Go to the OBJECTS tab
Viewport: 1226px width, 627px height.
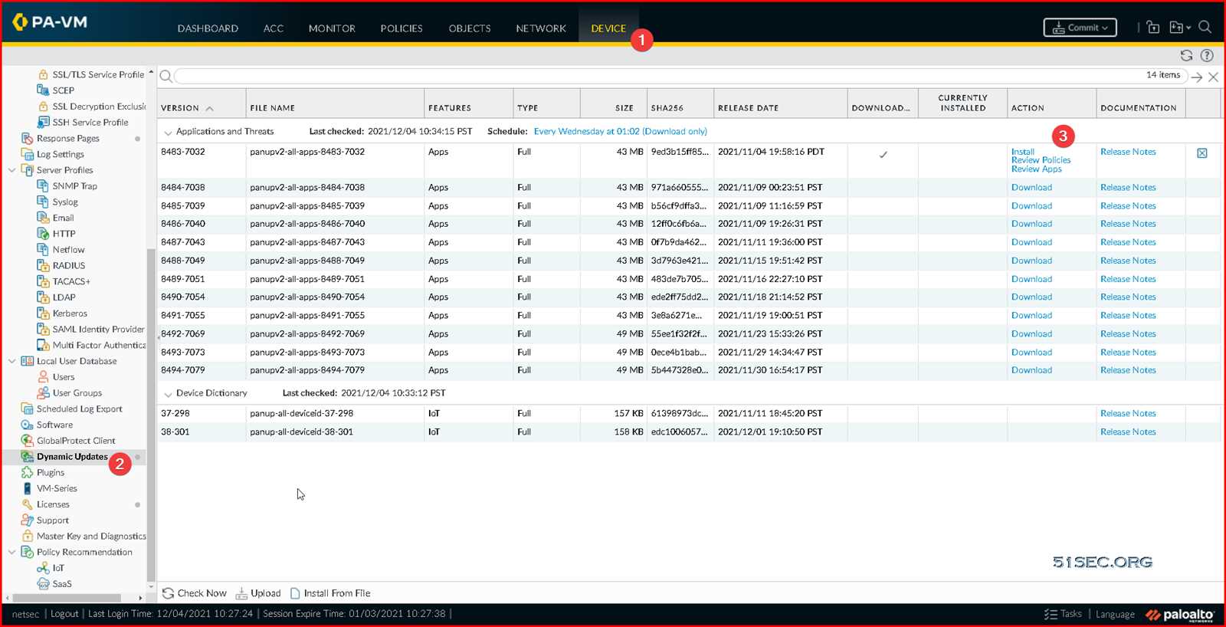pyautogui.click(x=470, y=28)
